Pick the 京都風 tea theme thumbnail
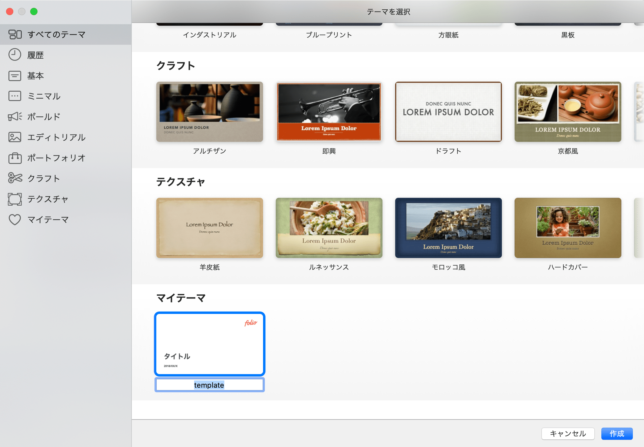 (568, 112)
